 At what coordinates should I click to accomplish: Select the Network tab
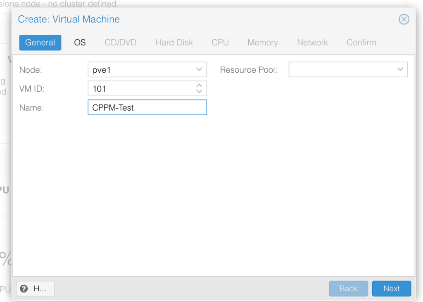click(x=312, y=43)
